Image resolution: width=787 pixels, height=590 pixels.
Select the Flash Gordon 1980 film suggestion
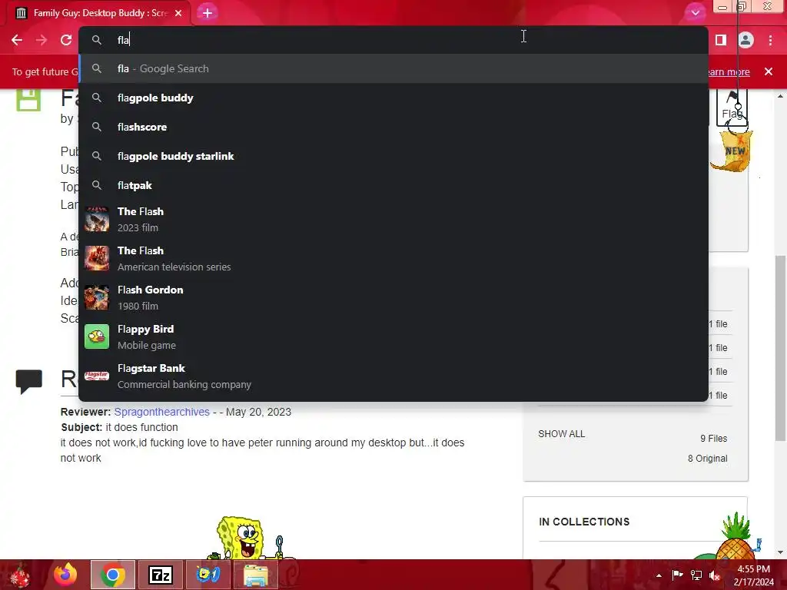point(393,297)
